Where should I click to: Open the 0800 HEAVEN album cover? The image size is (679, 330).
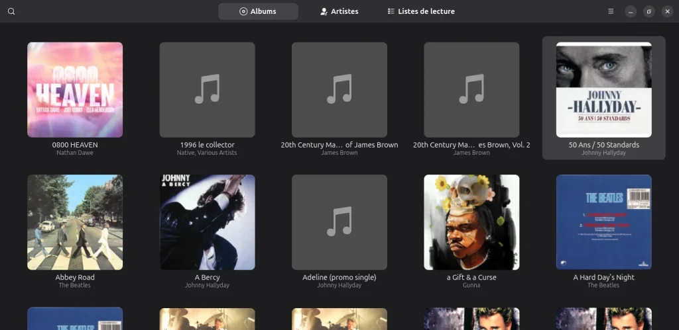75,90
